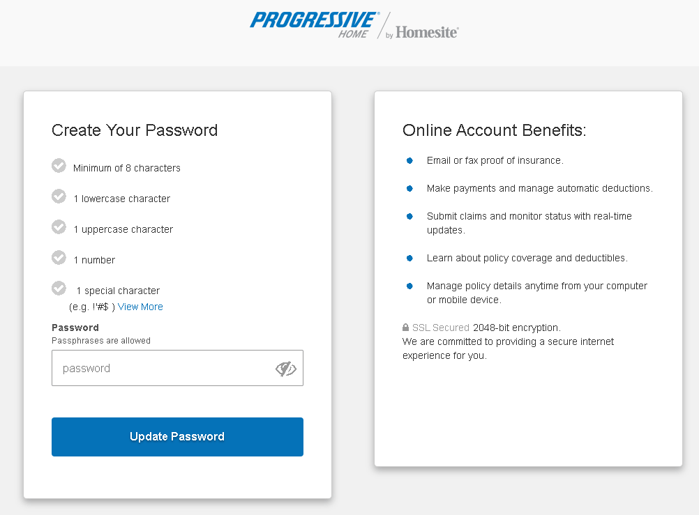Click the checkmark beside Minimum of 8 characters

59,166
